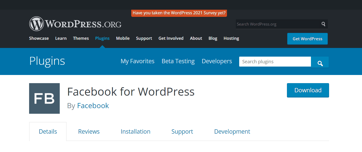Open the Developers link
This screenshot has width=362, height=152.
pos(217,61)
